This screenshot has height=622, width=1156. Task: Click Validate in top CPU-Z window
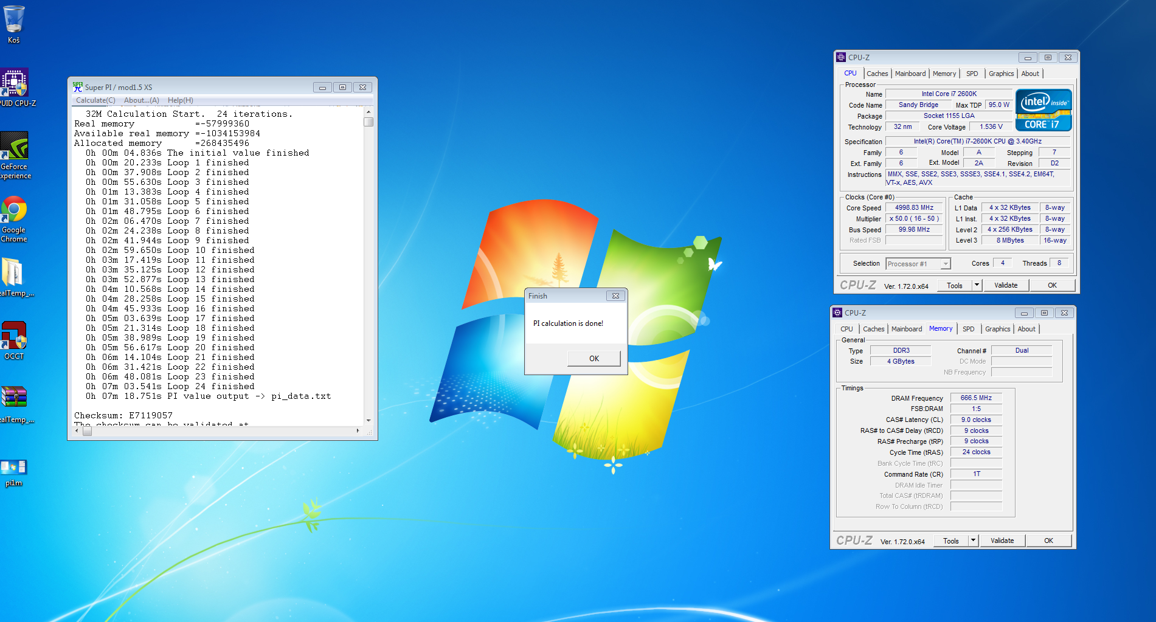[x=1006, y=285]
